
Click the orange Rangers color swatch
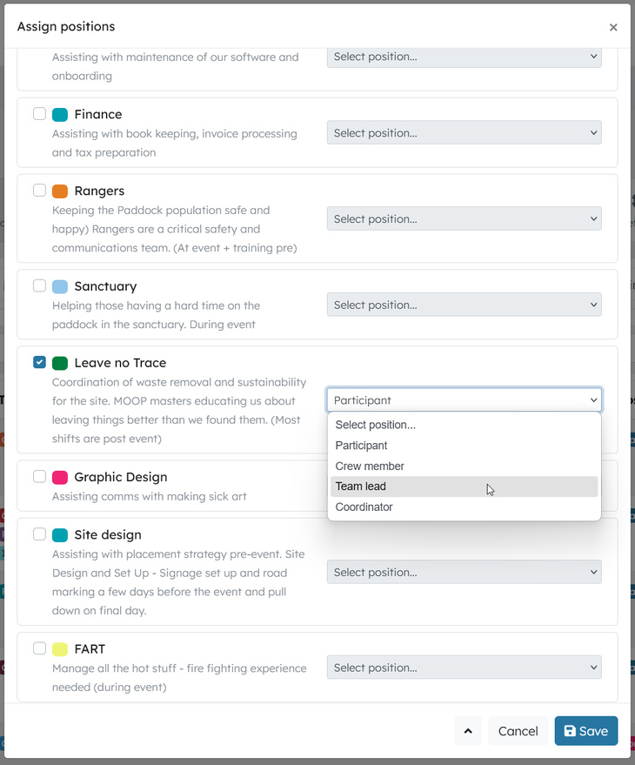pyautogui.click(x=60, y=191)
